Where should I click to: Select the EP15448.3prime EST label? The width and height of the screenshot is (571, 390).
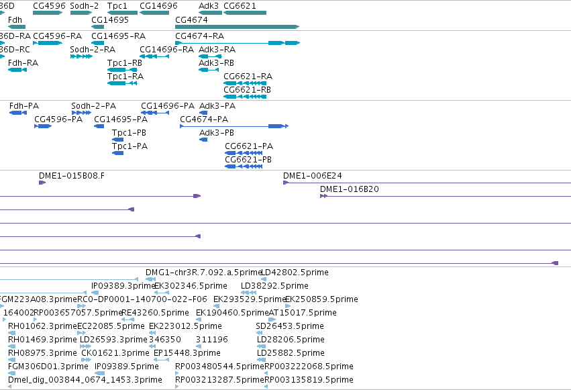pos(187,353)
